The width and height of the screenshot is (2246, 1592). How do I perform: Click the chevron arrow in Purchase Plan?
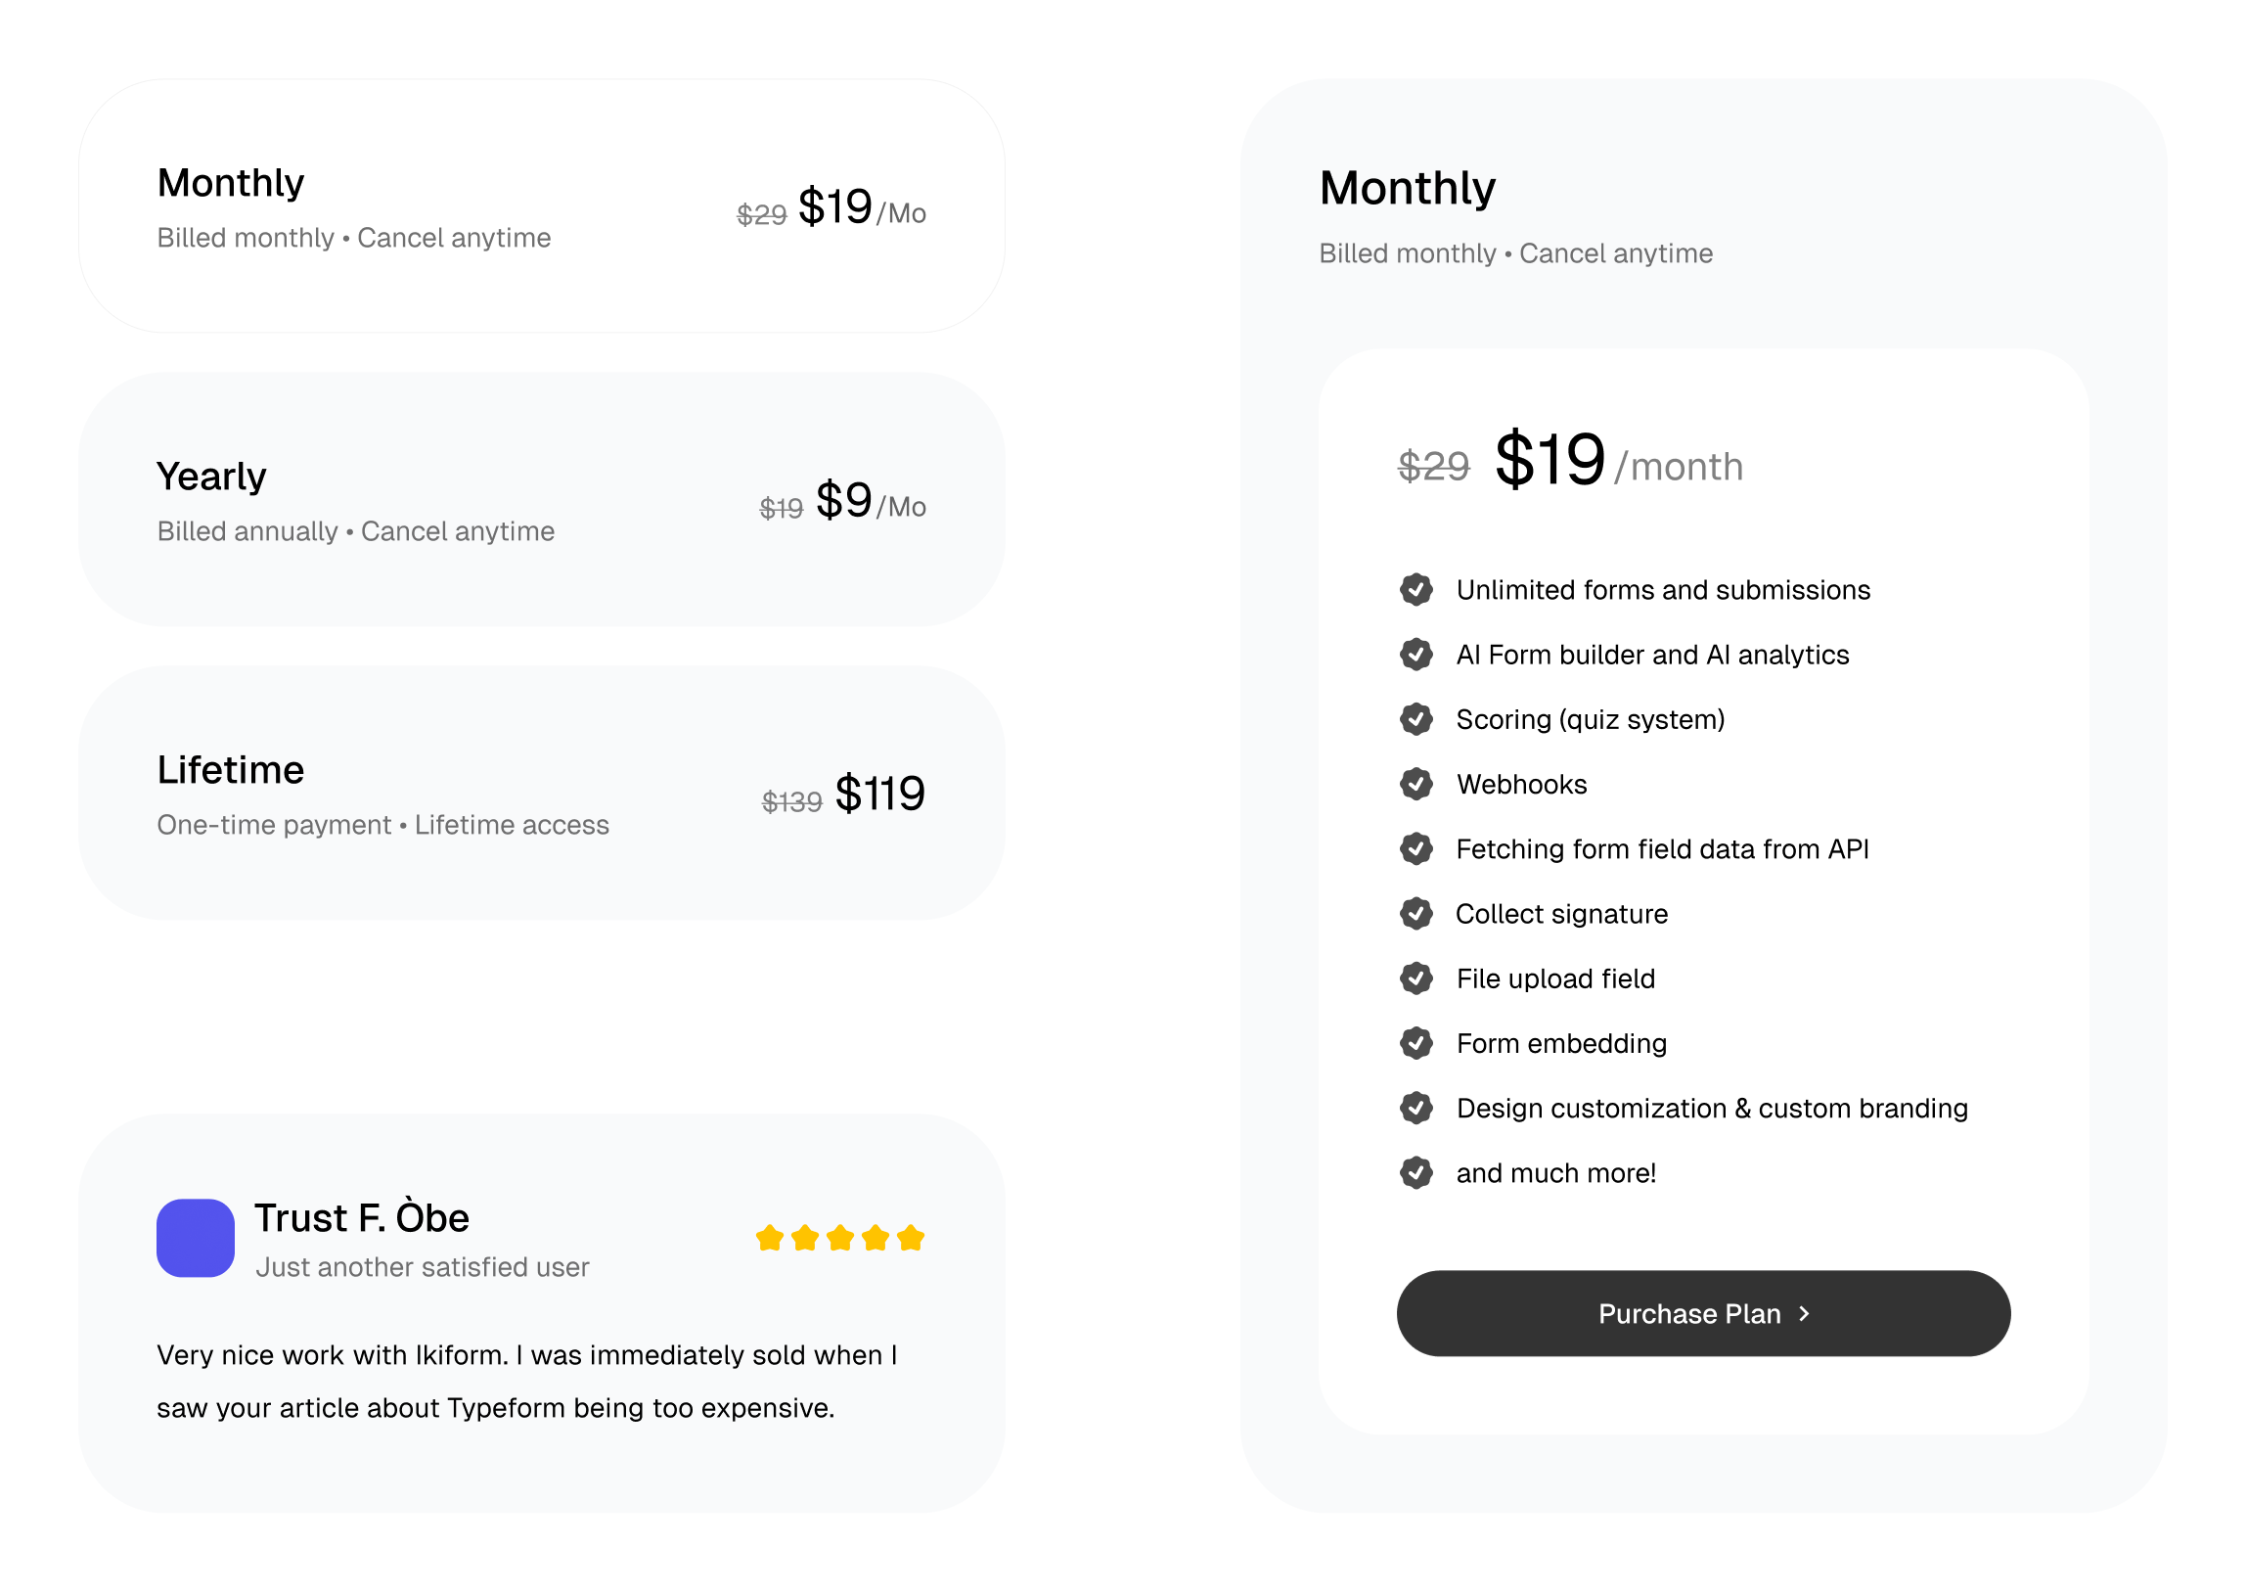tap(1803, 1312)
